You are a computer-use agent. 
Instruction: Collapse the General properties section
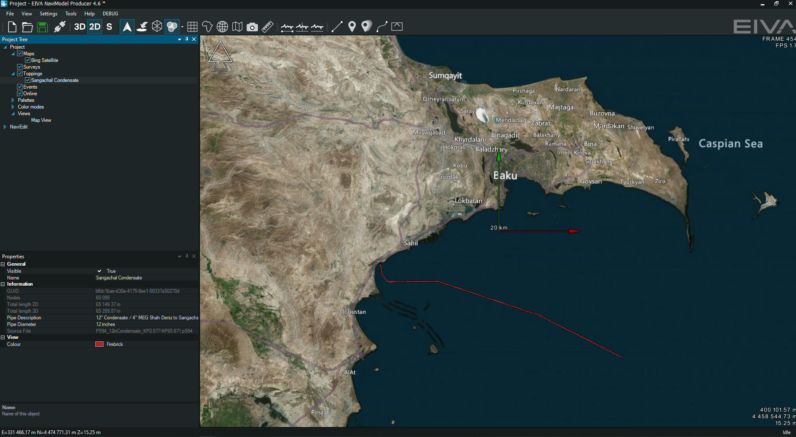coord(3,264)
